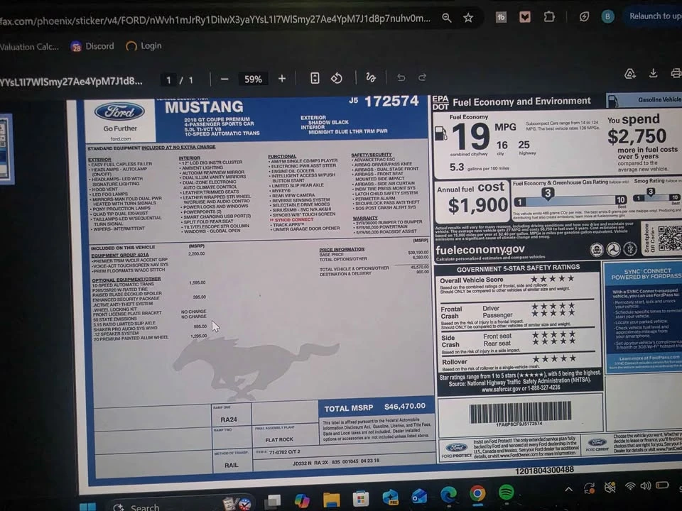The height and width of the screenshot is (511, 682).
Task: Open File Explorer from taskbar
Action: (332, 500)
